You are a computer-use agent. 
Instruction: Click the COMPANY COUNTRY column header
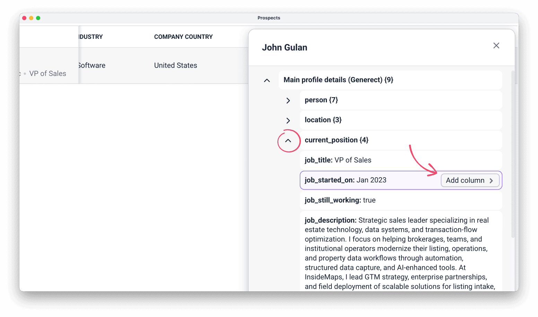(x=183, y=37)
